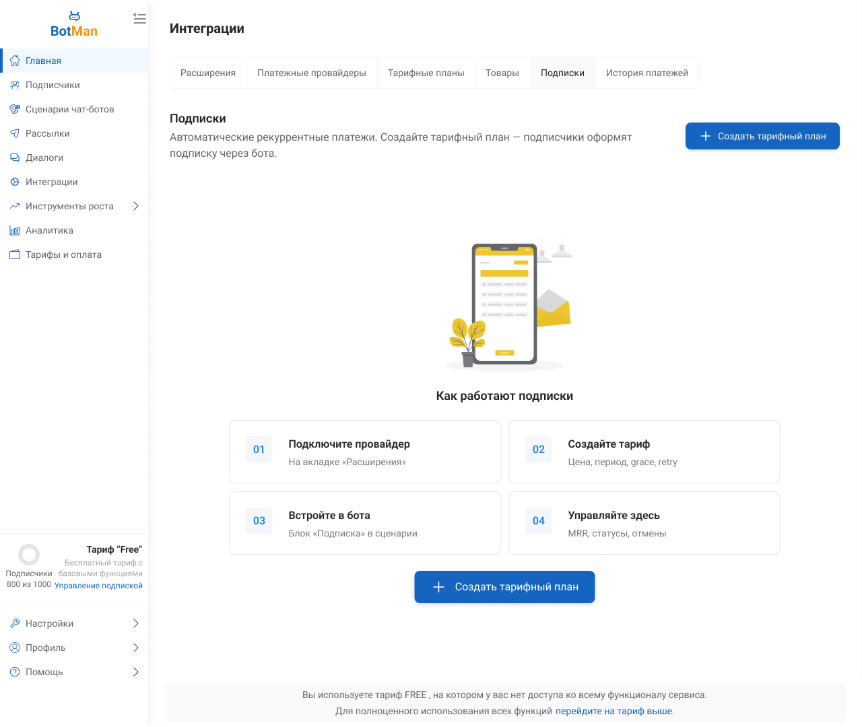Expand the Помощь section chevron
Image resolution: width=862 pixels, height=727 pixels.
coord(135,672)
